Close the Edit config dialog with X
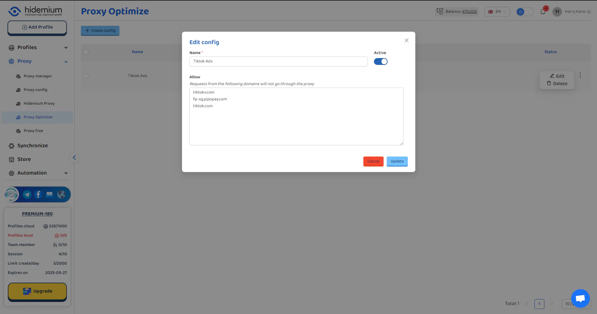597x314 pixels. pos(406,40)
